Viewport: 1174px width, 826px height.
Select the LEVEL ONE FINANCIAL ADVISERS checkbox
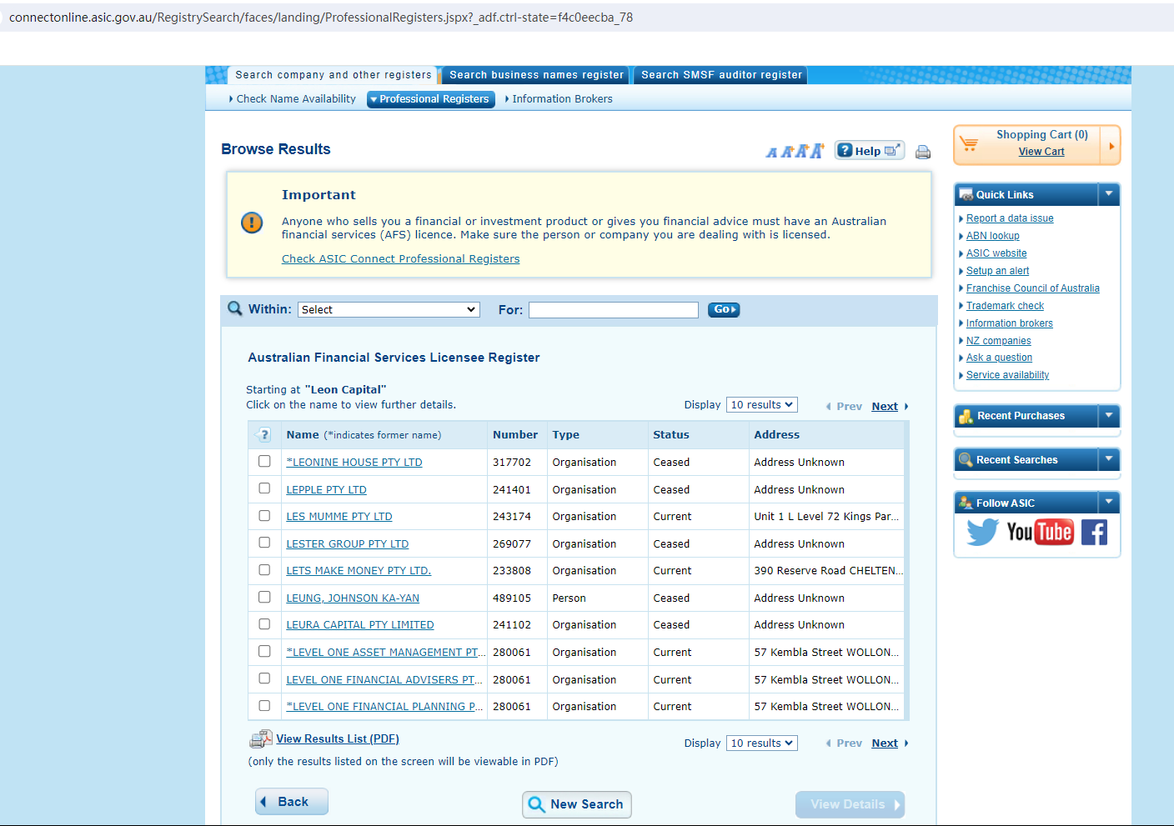[x=264, y=678]
